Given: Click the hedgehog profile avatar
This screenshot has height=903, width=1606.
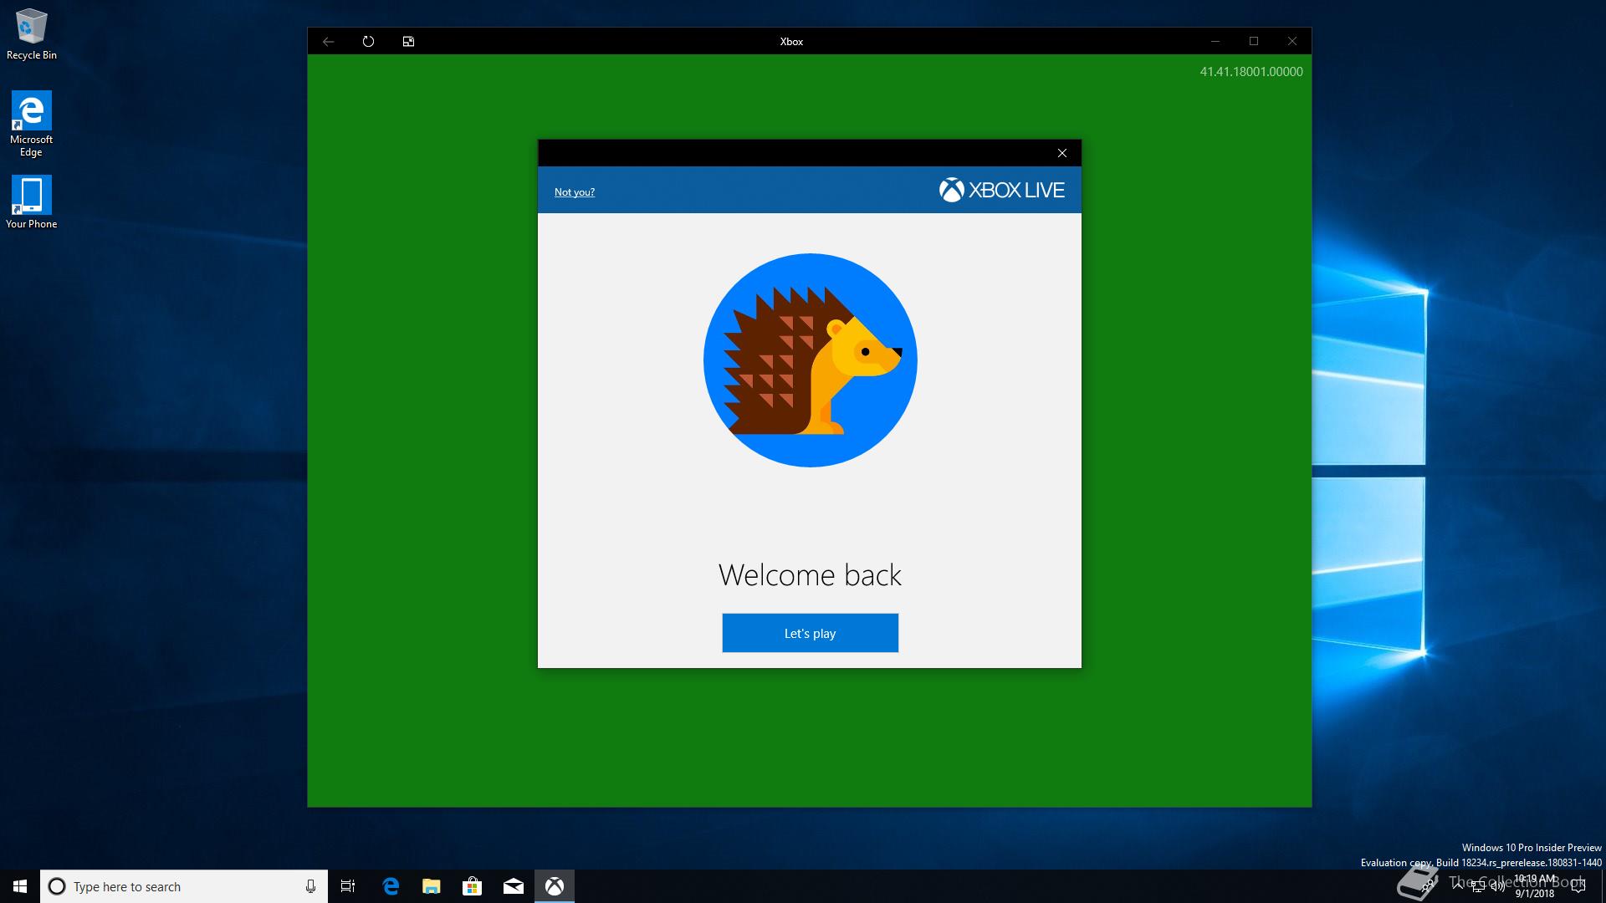Looking at the screenshot, I should (811, 360).
